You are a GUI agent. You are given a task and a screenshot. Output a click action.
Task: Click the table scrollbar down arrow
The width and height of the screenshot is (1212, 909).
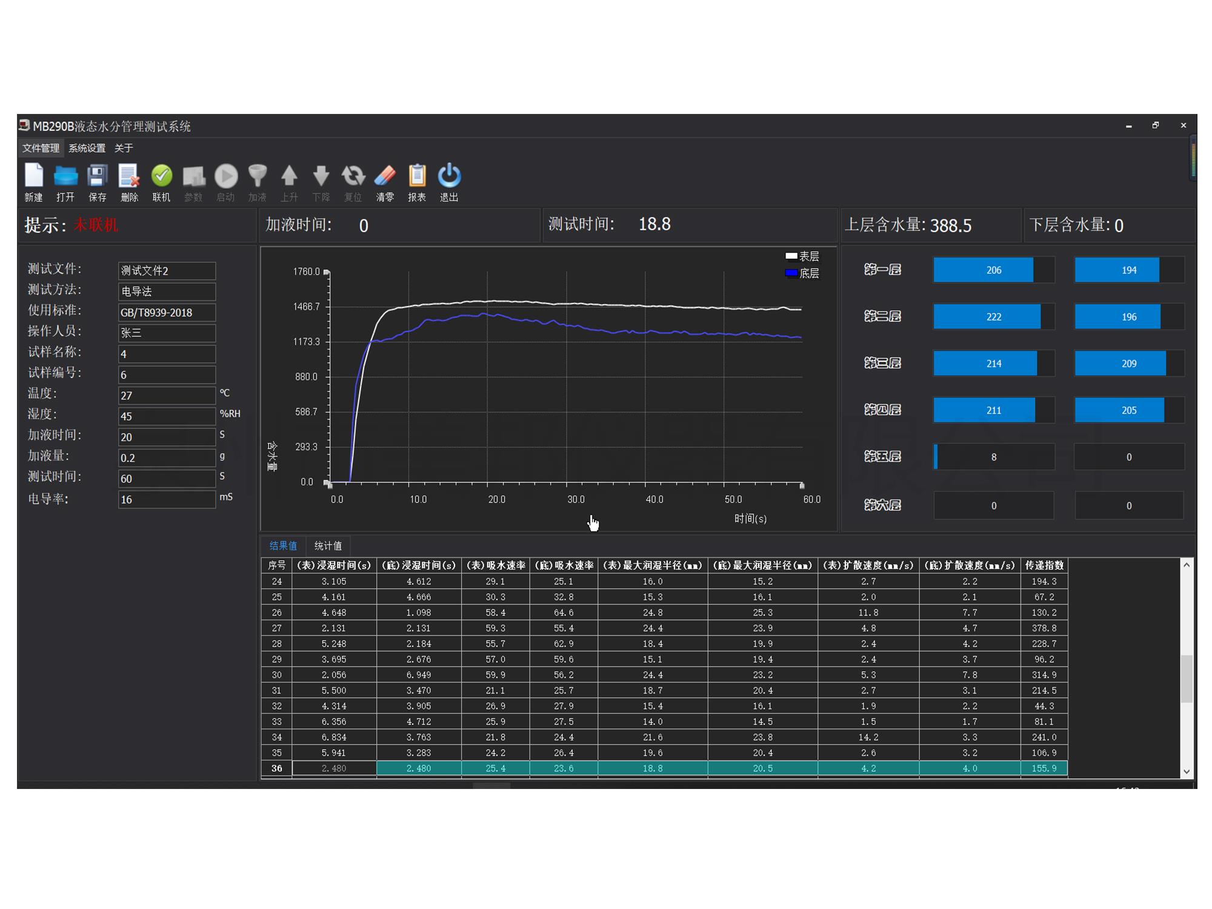tap(1187, 771)
